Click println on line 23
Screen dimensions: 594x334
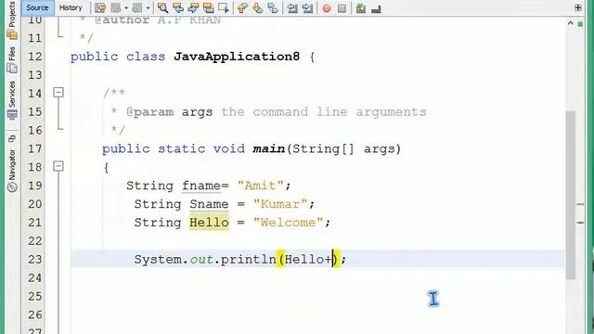click(x=248, y=260)
